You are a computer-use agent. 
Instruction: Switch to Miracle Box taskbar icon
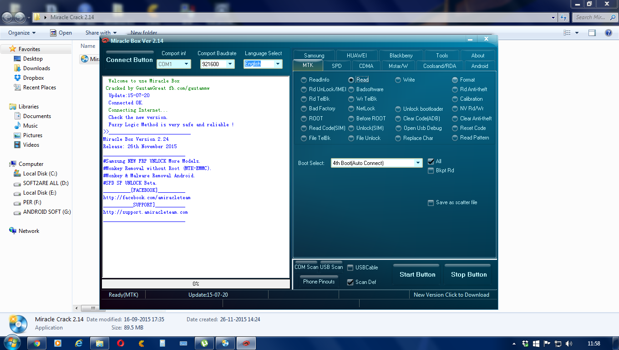coord(246,343)
